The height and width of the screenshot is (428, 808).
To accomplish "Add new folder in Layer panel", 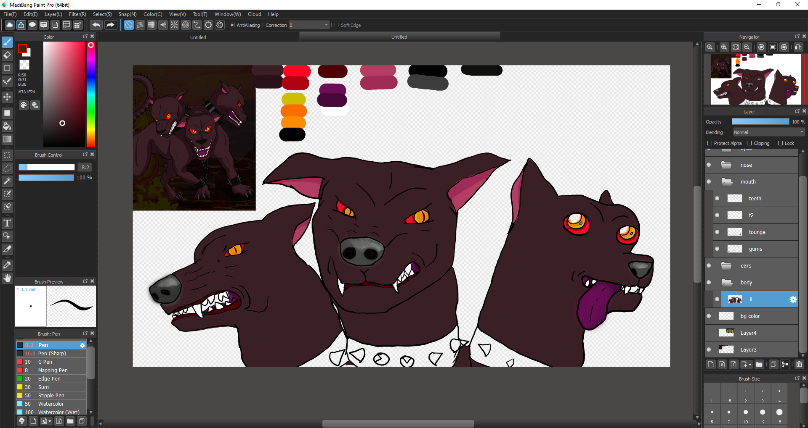I will click(x=759, y=364).
